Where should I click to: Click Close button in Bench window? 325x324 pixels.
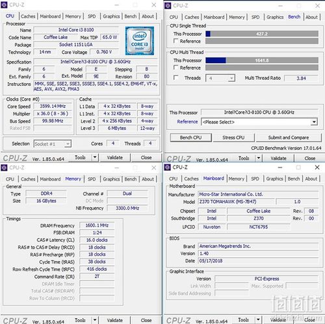pos(310,158)
